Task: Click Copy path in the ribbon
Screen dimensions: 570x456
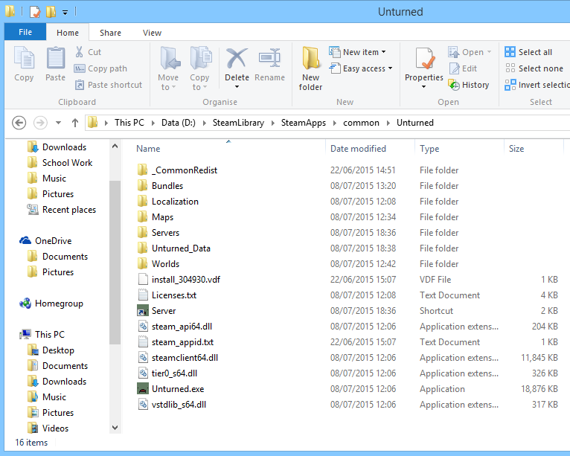Action: [x=100, y=68]
